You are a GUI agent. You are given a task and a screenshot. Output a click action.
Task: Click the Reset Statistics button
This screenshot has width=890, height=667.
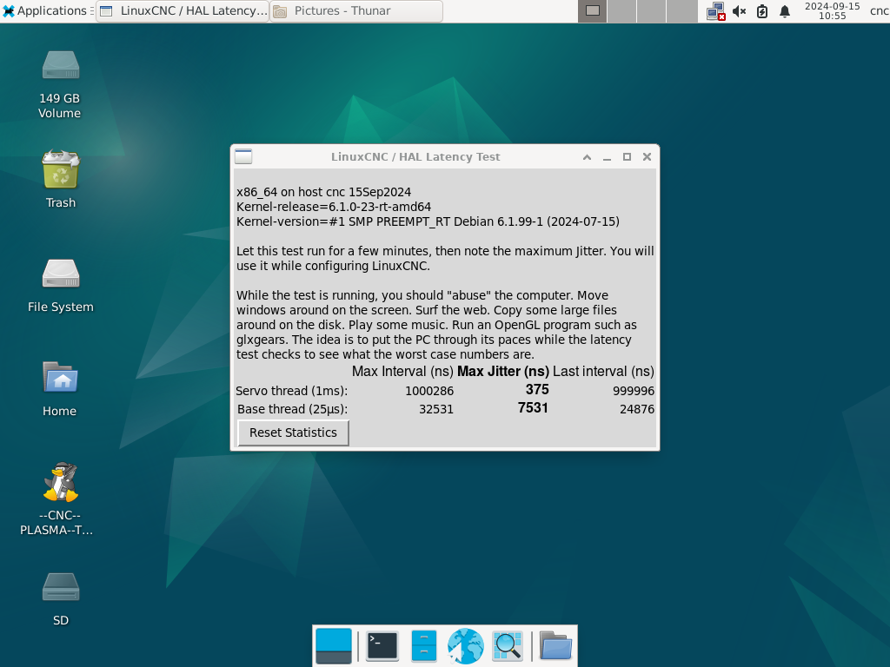(293, 433)
